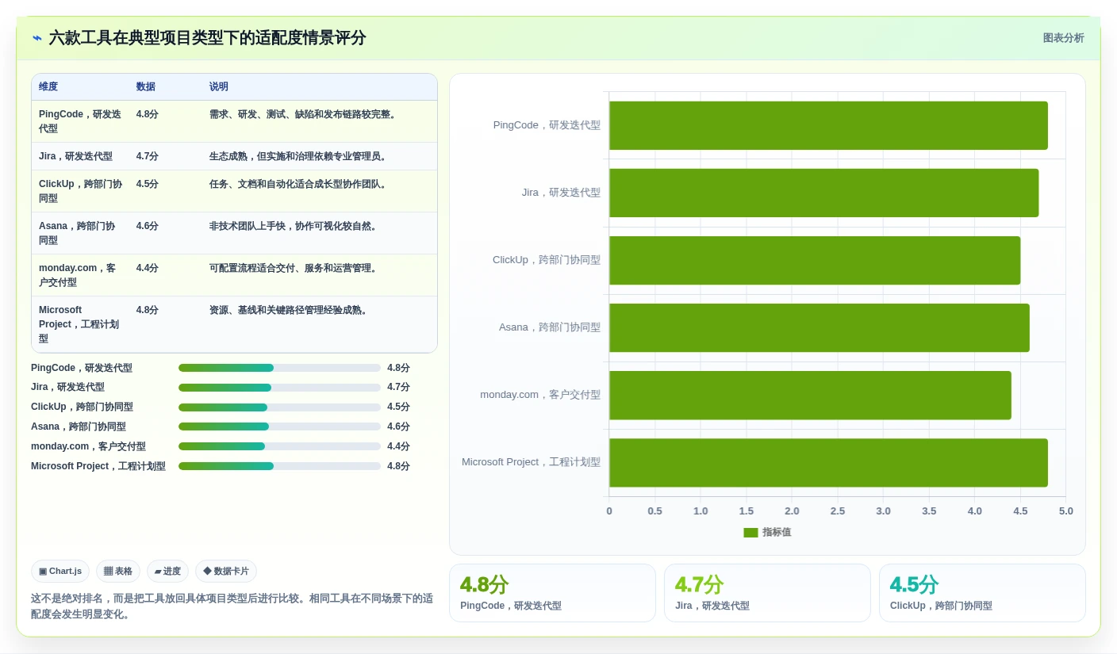Select the table cell PingCode，研发迭代型
The width and height of the screenshot is (1117, 654).
pyautogui.click(x=80, y=121)
